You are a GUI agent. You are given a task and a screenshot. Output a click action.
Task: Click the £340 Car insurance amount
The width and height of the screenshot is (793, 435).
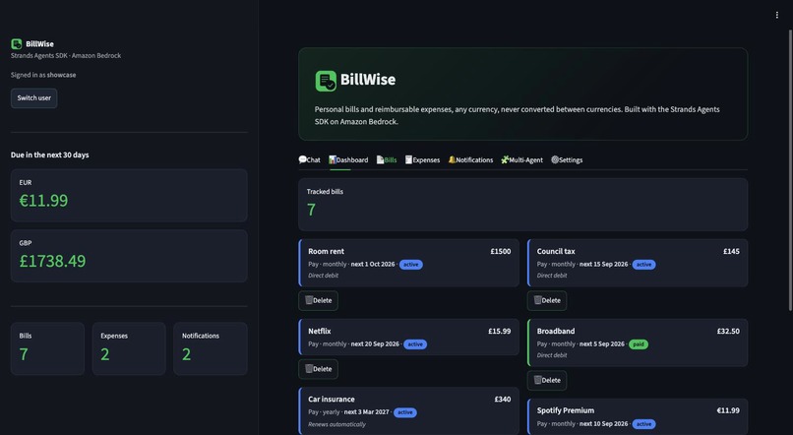[x=502, y=400]
